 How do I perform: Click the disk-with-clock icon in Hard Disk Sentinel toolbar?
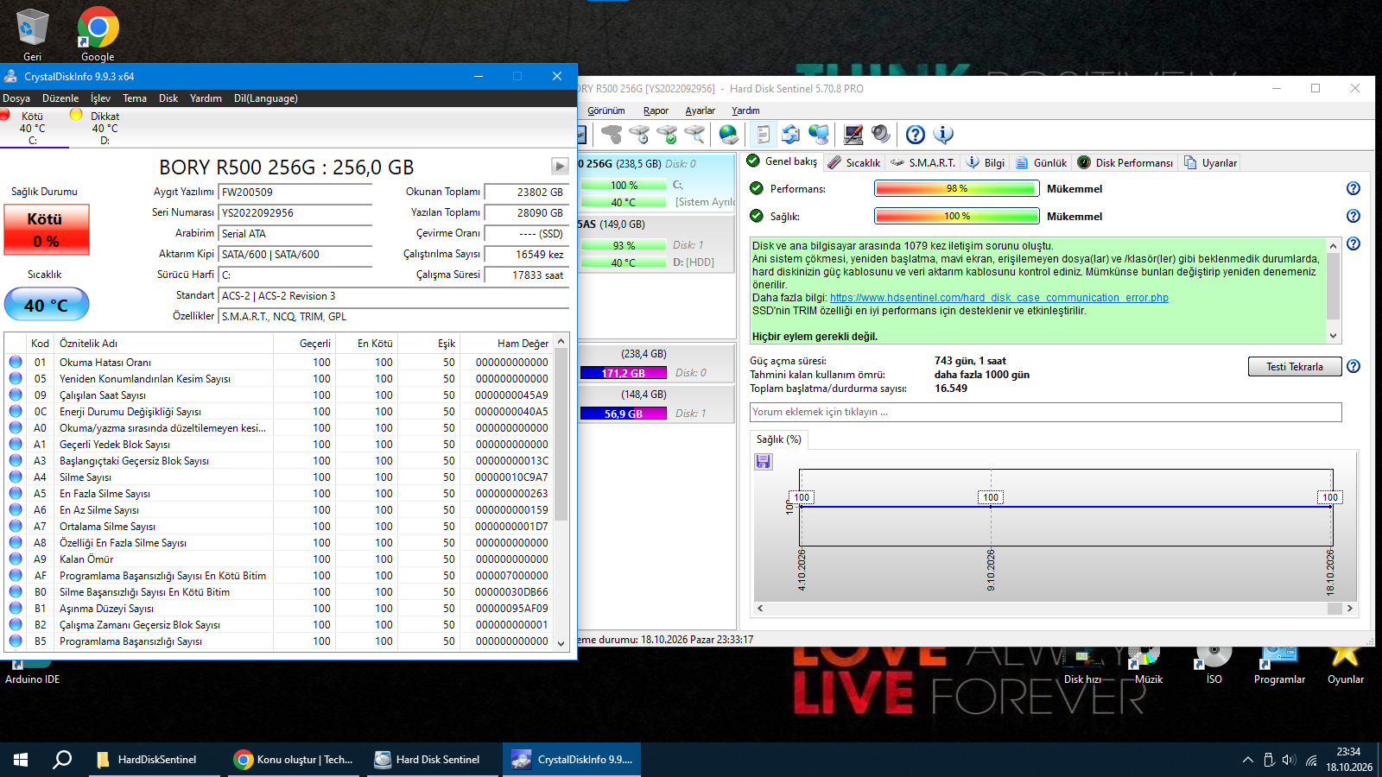click(x=639, y=135)
